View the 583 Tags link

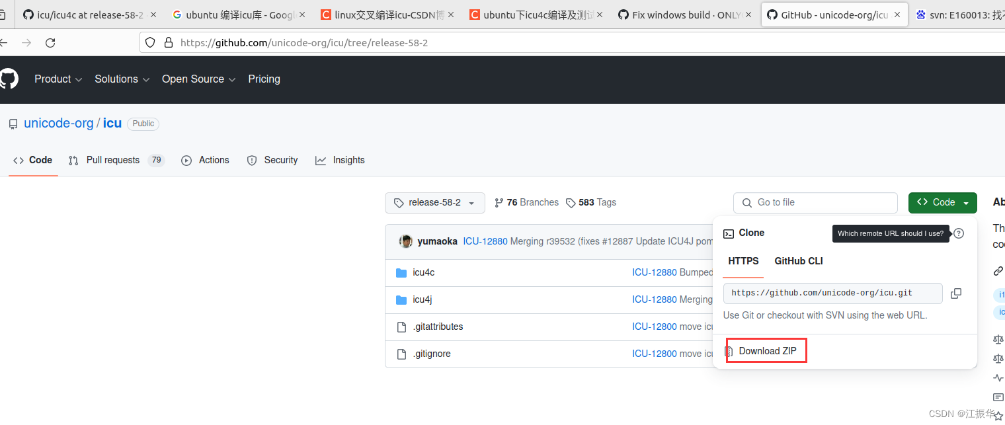590,203
